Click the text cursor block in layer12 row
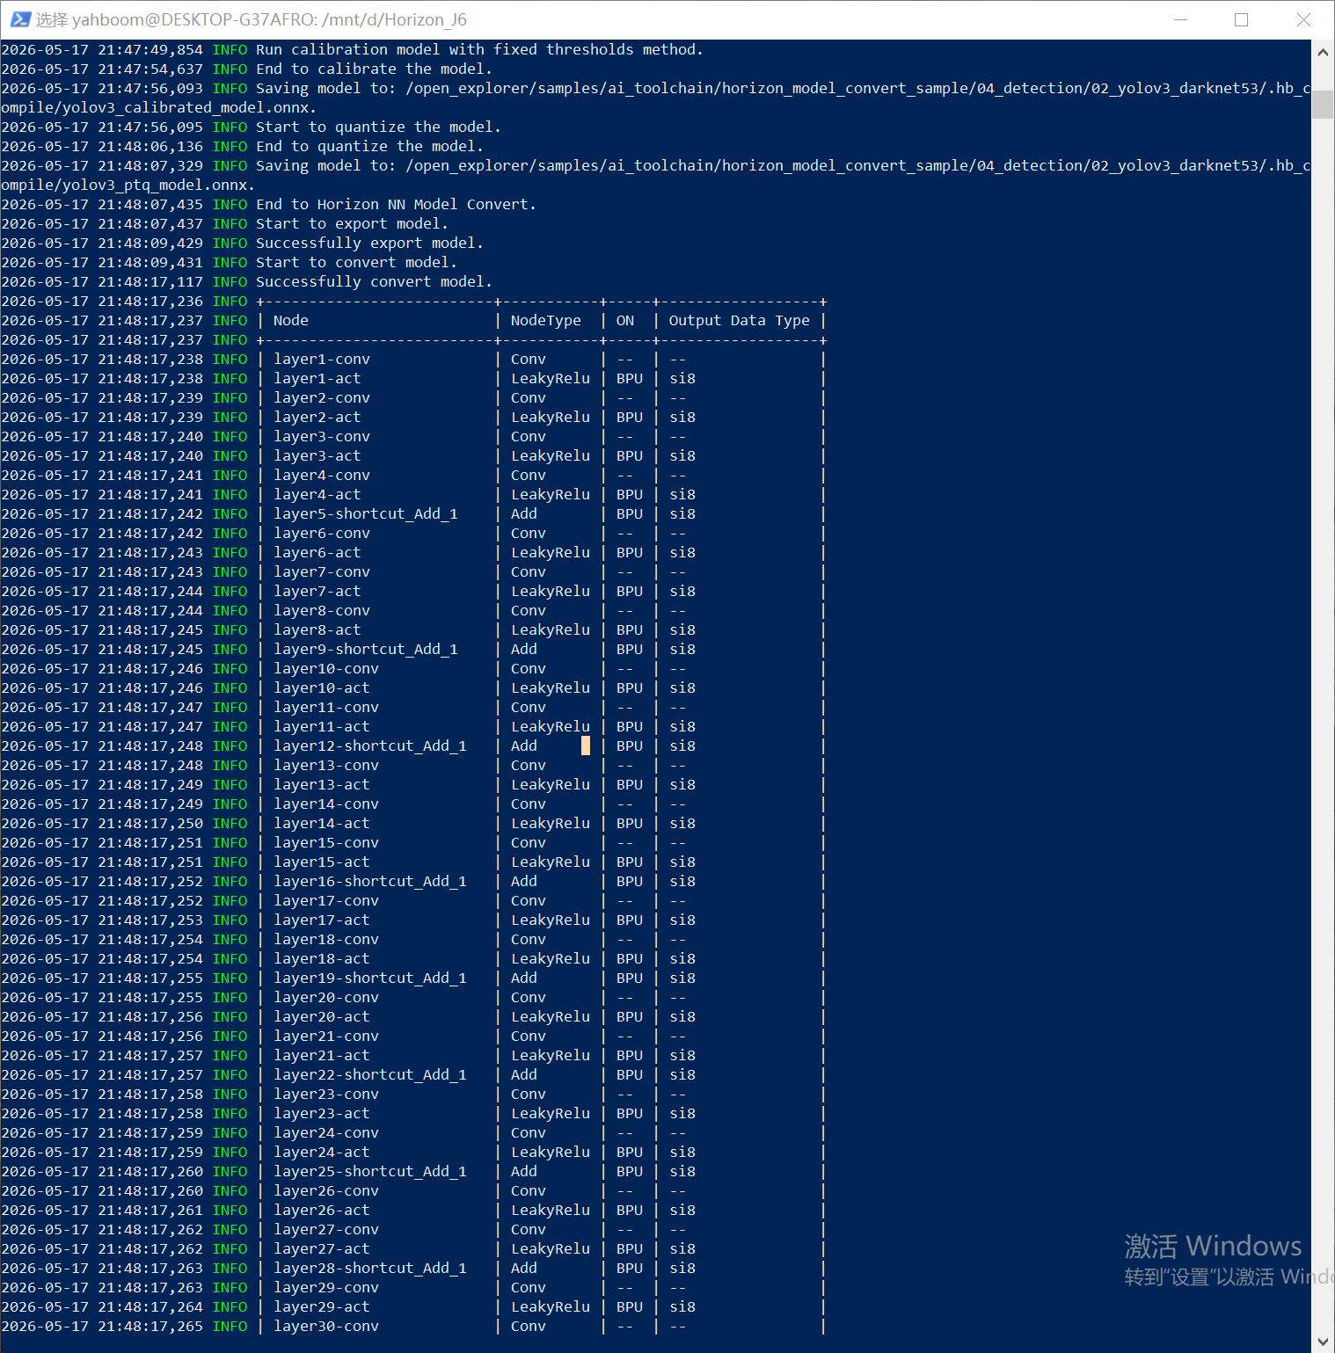Screen dimensions: 1335x1353 tap(586, 746)
